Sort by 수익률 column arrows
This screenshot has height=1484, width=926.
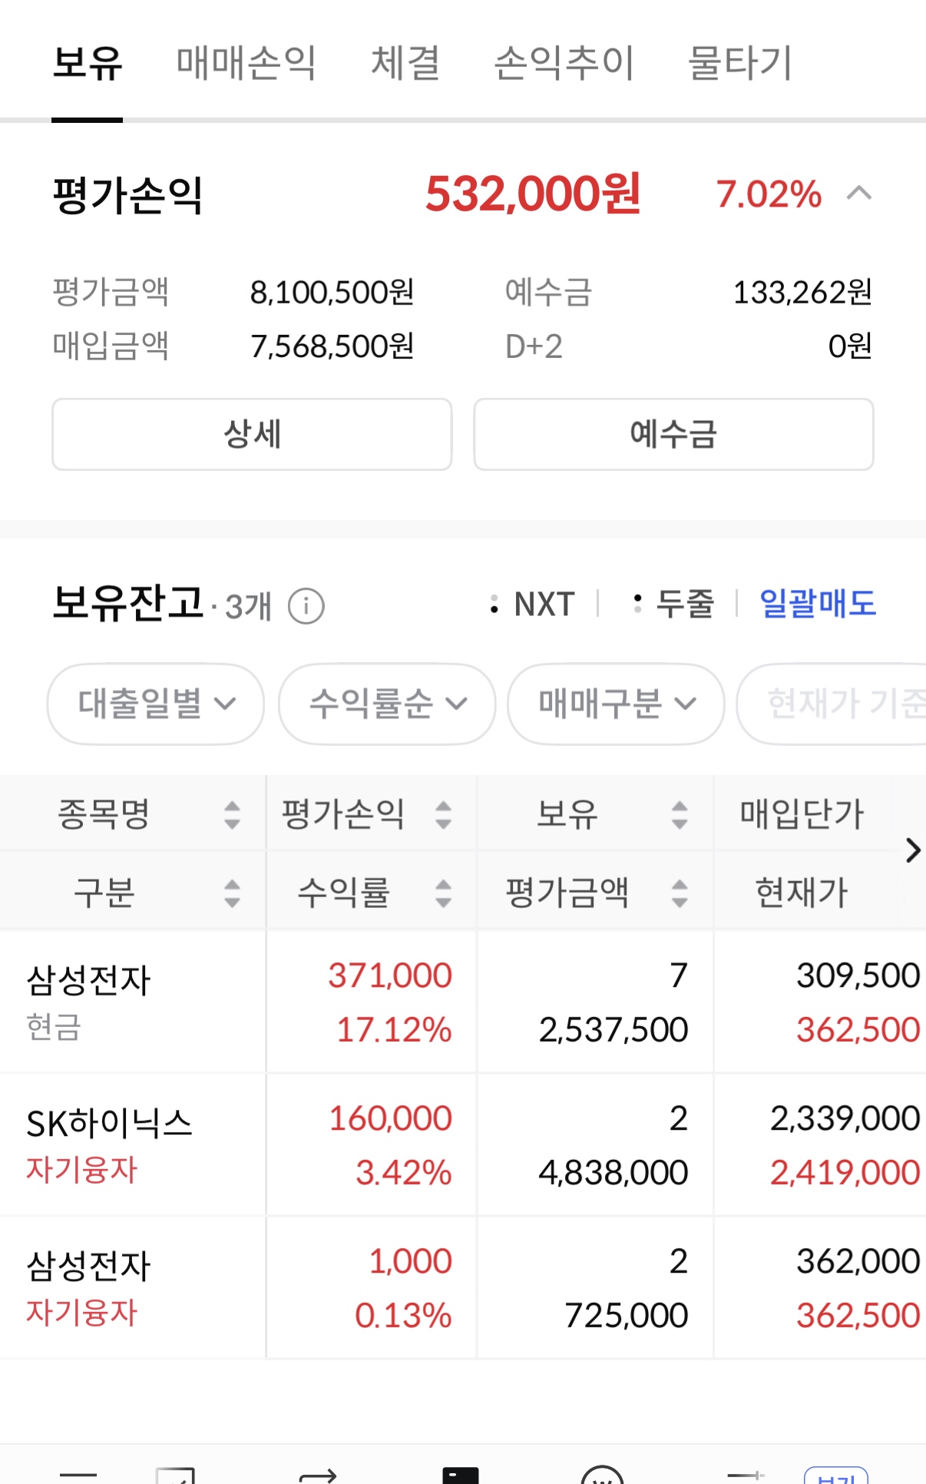tap(443, 893)
